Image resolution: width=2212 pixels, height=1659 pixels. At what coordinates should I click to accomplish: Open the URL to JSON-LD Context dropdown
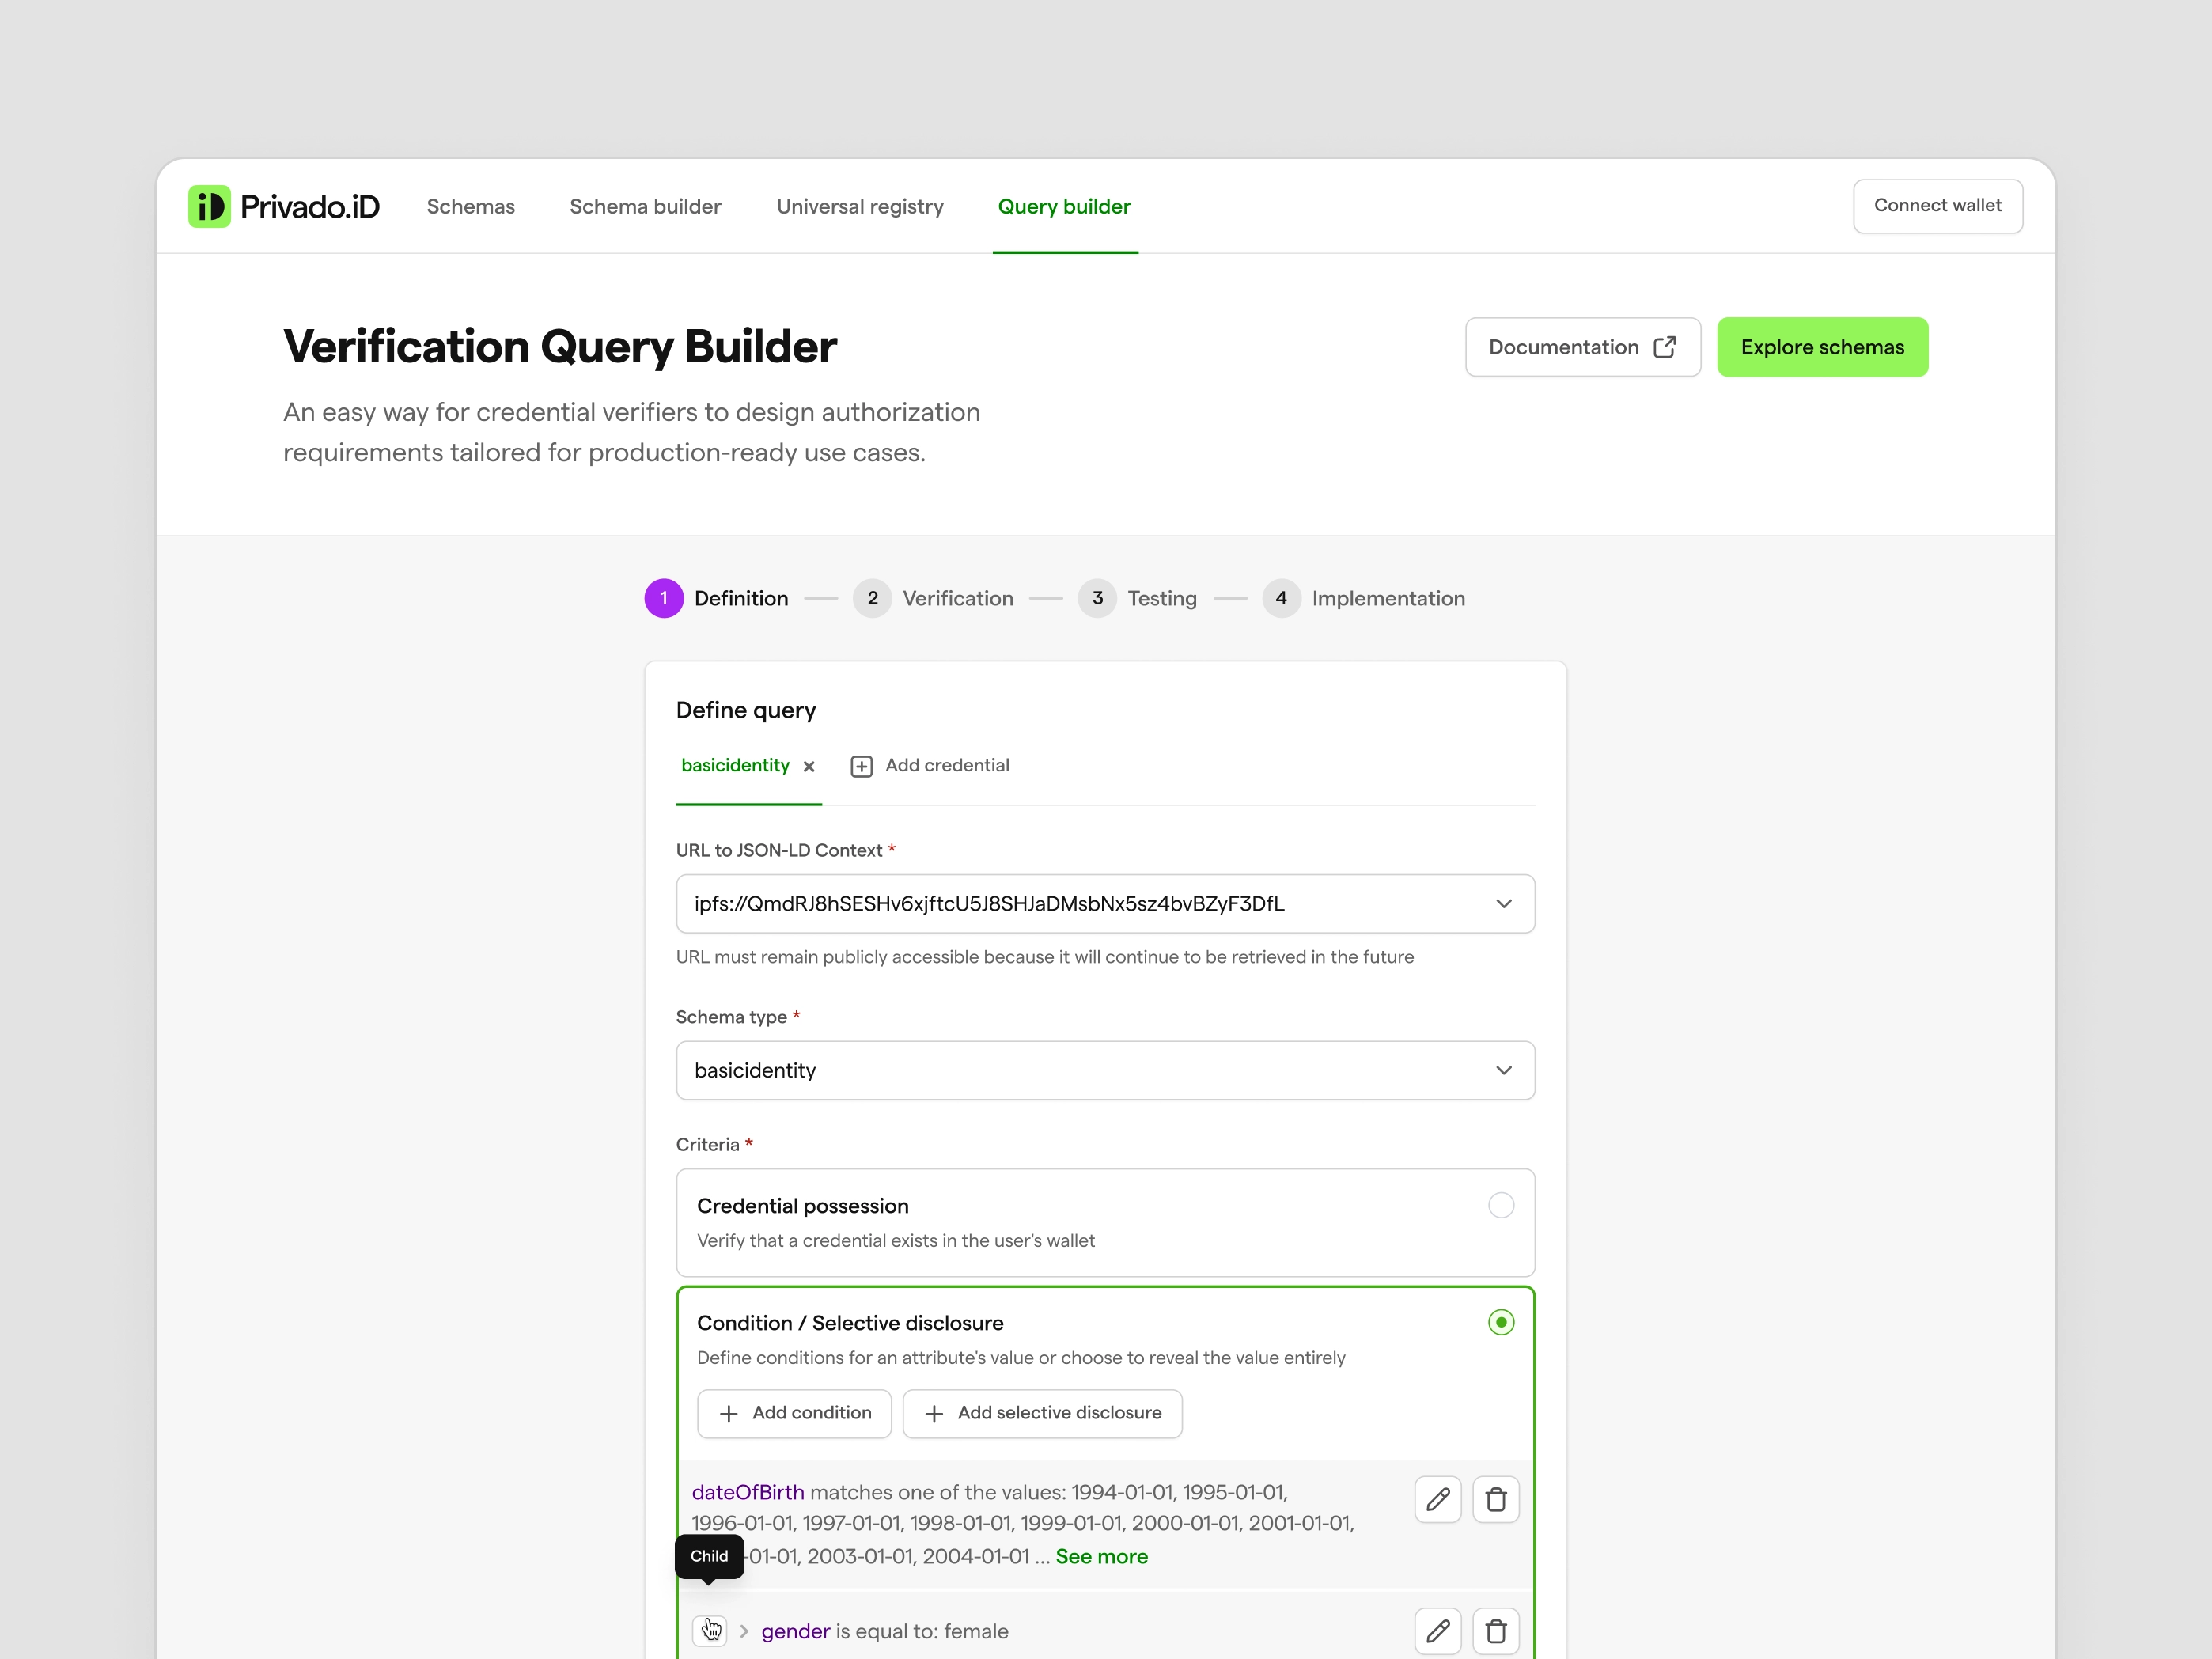click(1505, 903)
